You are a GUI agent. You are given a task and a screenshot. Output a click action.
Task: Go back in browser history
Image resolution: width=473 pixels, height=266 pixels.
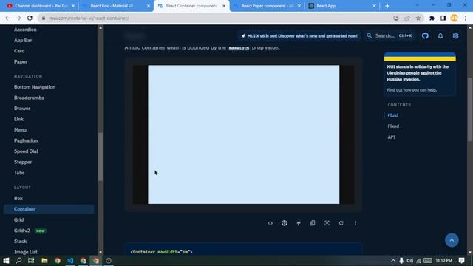click(x=7, y=18)
